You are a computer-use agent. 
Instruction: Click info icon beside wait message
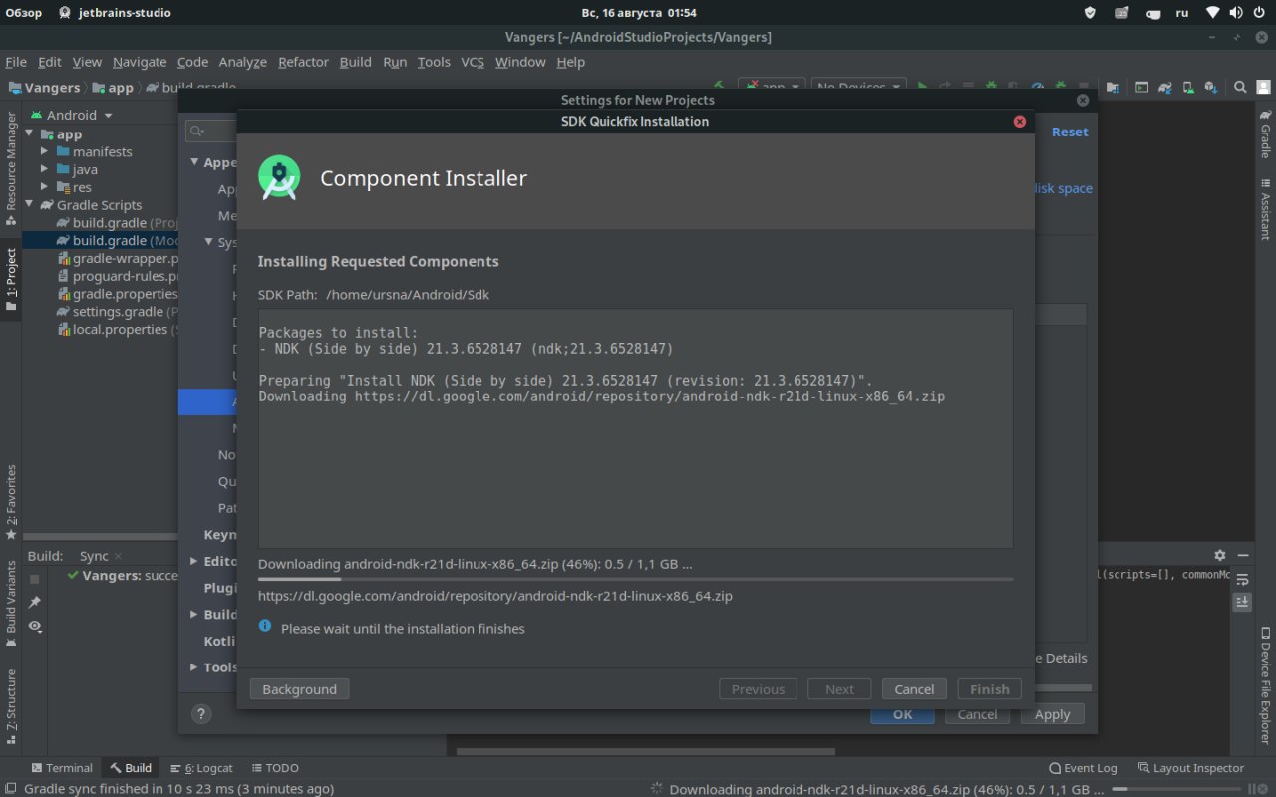tap(265, 626)
